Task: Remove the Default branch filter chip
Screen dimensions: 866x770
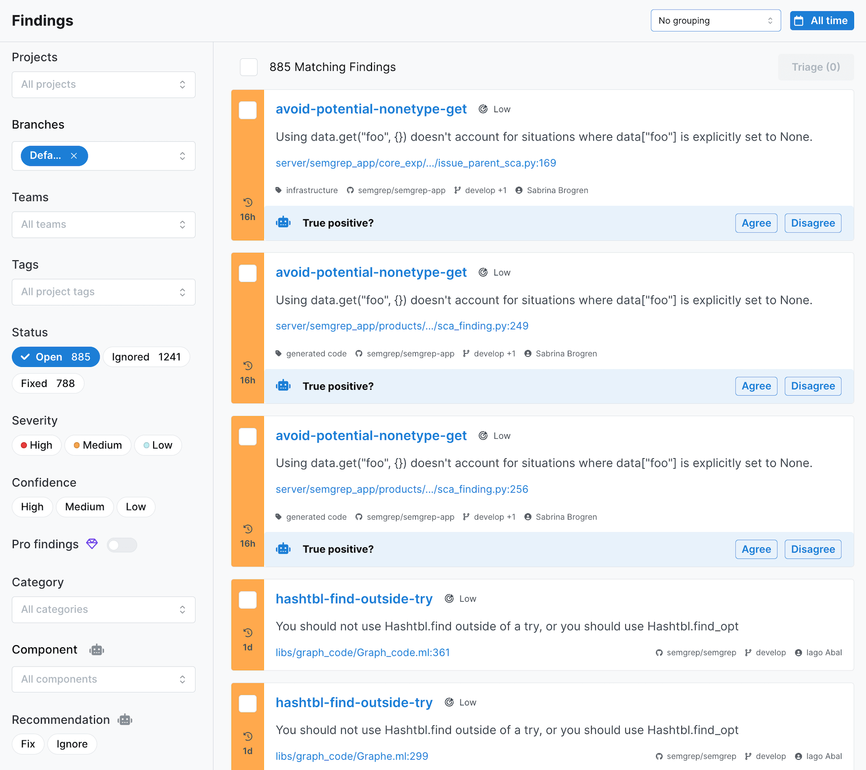Action: coord(74,156)
